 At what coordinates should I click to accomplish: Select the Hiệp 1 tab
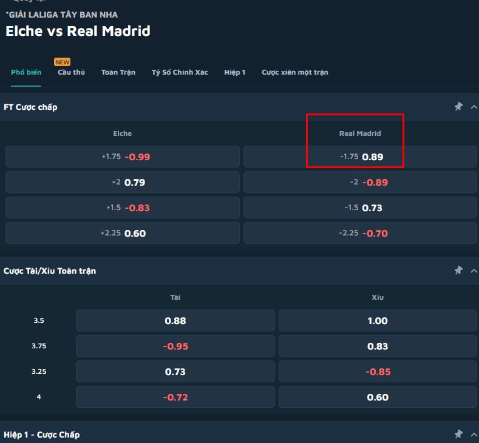tap(234, 72)
